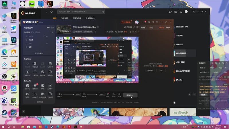The image size is (229, 129).
Task: Click the stream cover thumbnail image
Action: tap(64, 30)
